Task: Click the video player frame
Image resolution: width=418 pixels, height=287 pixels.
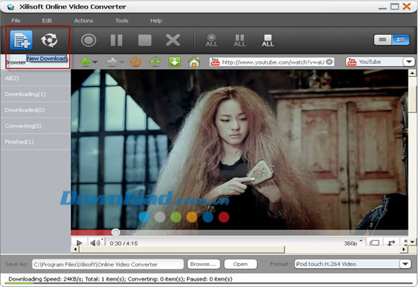Action: (239, 149)
